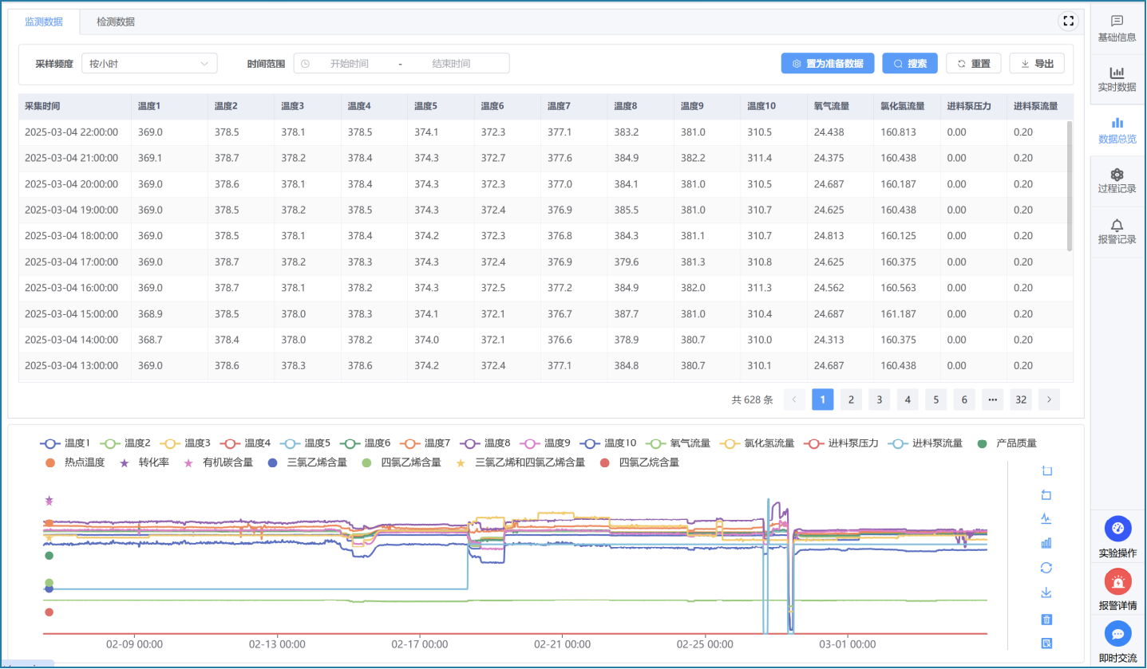
Task: Click the 置为准备数据 button
Action: [827, 64]
